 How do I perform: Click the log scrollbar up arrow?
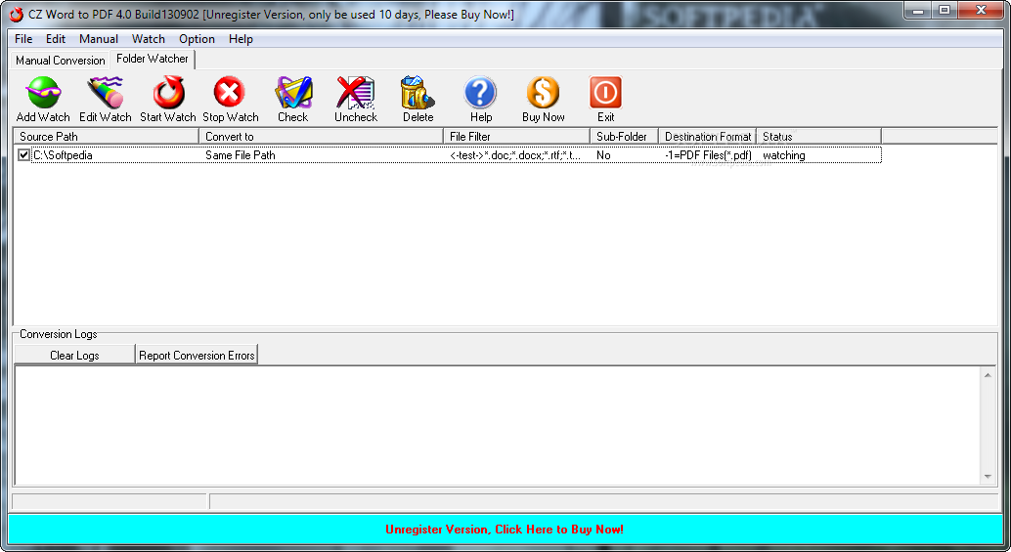click(988, 375)
